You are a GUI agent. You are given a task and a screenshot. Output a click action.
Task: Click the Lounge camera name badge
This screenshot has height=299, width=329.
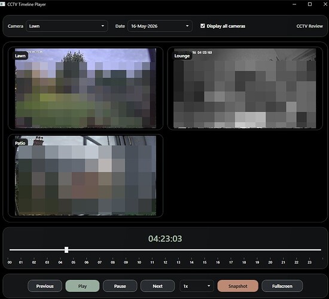pyautogui.click(x=182, y=56)
